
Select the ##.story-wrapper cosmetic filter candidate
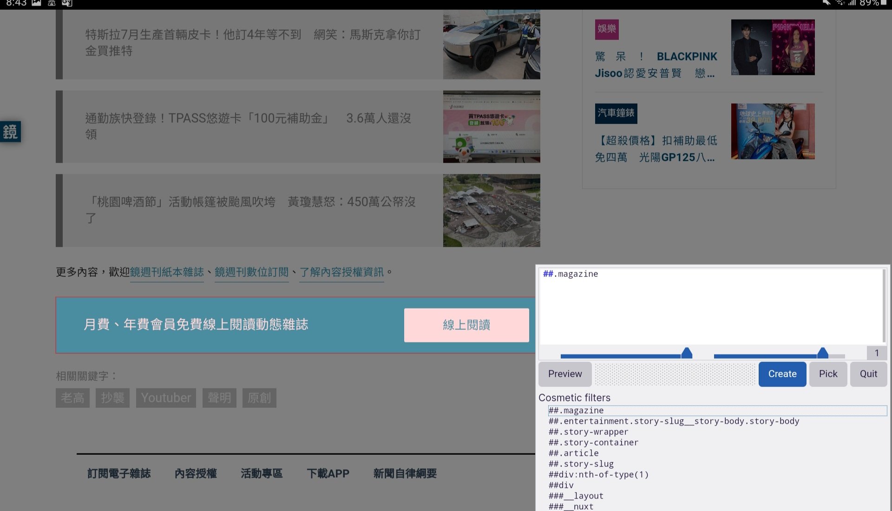(588, 432)
